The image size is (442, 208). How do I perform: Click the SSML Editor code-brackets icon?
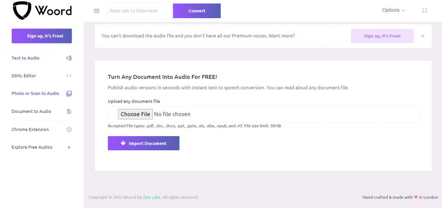pos(69,76)
